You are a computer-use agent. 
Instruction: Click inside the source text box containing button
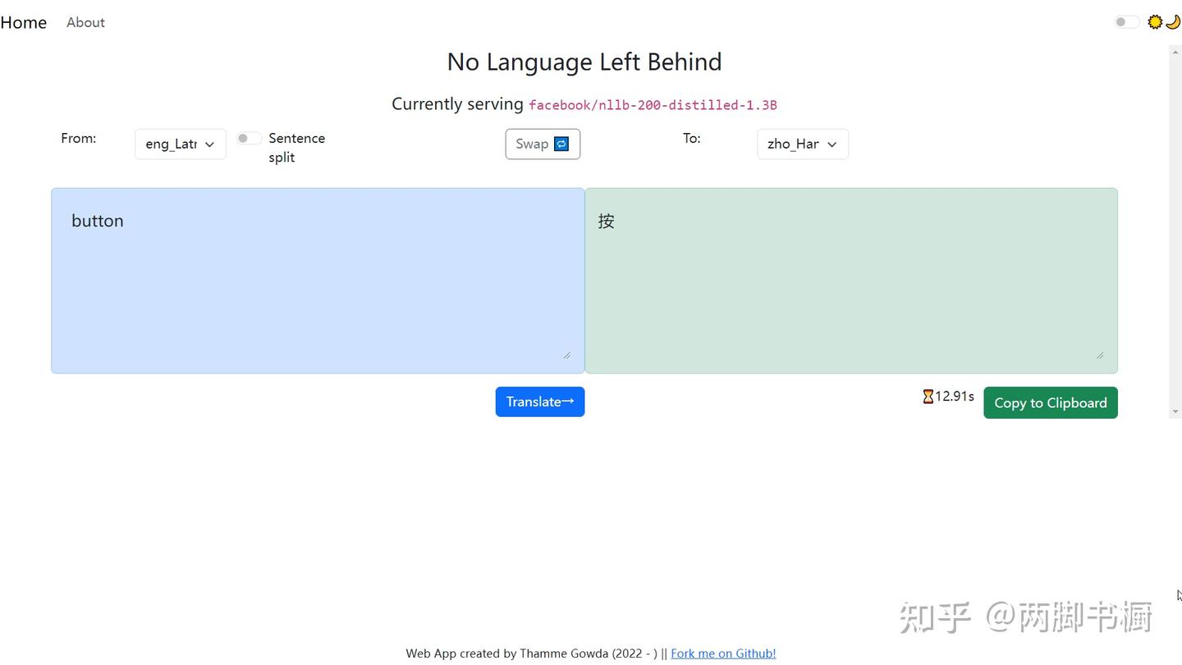318,281
